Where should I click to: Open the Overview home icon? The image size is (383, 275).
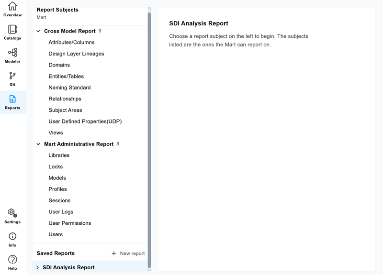[12, 6]
